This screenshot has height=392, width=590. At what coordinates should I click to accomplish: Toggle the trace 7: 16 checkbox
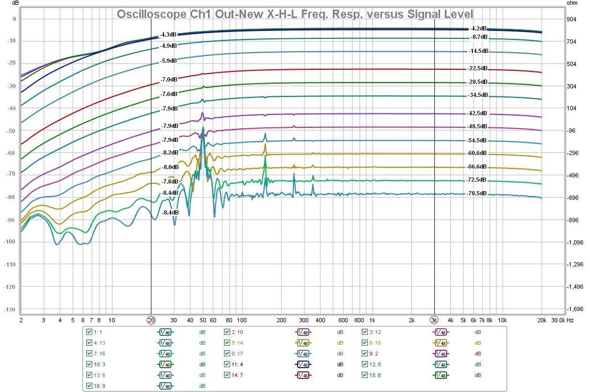tap(90, 354)
